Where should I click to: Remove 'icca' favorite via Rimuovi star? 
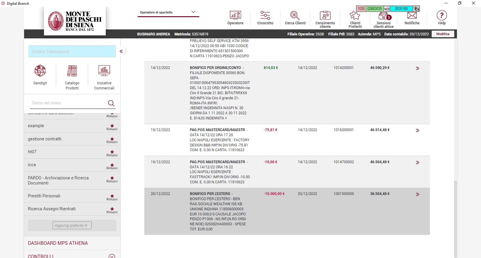tap(112, 165)
